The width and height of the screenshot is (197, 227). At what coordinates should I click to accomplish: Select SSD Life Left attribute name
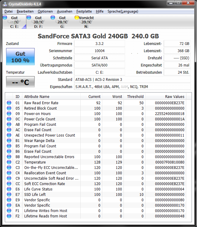35,194
